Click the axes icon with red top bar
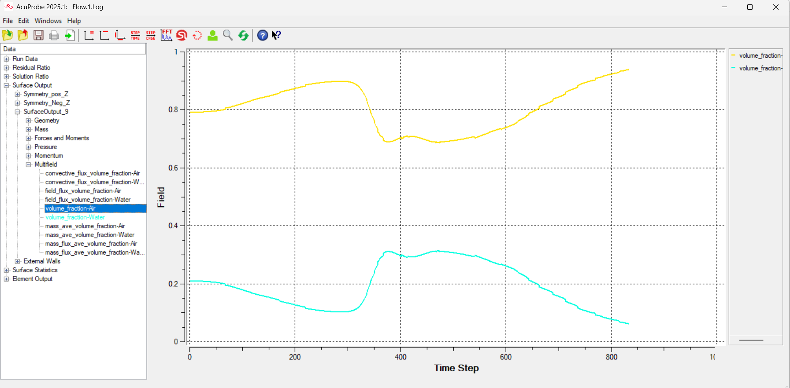The width and height of the screenshot is (790, 388). pos(104,35)
